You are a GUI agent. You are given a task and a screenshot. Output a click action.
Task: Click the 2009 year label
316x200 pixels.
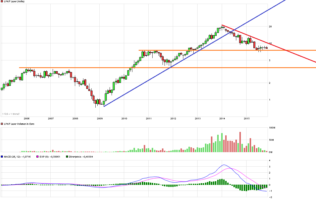coord(100,119)
